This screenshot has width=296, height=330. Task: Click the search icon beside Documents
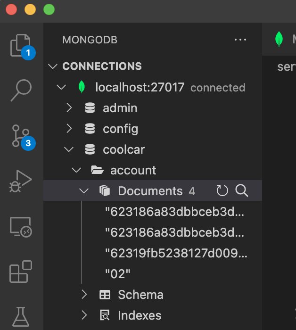[242, 191]
